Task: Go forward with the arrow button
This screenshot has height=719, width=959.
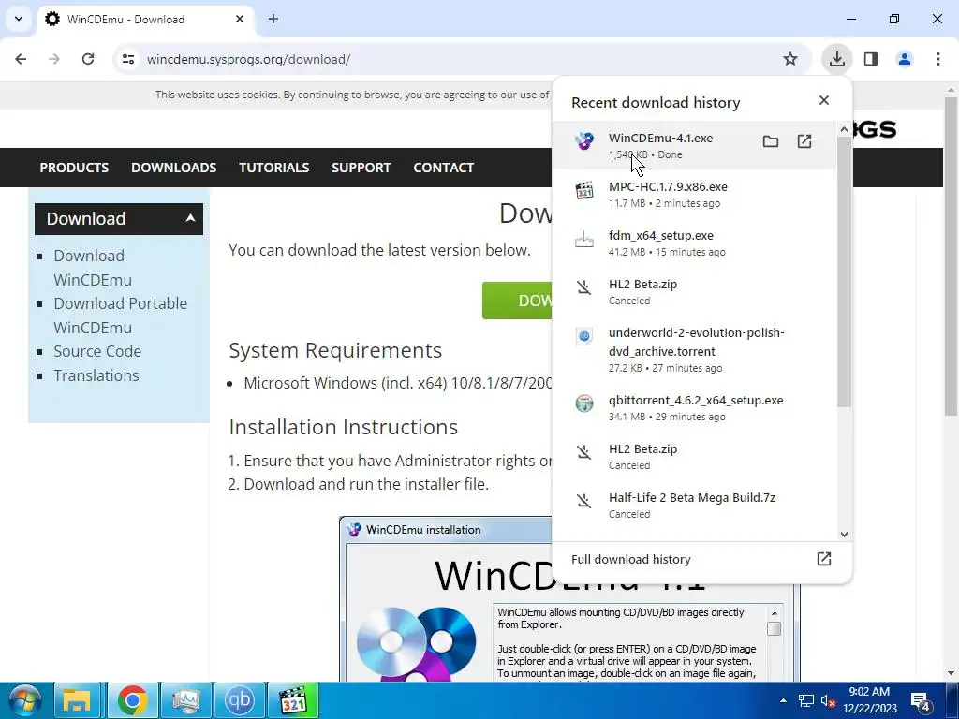Action: [54, 59]
